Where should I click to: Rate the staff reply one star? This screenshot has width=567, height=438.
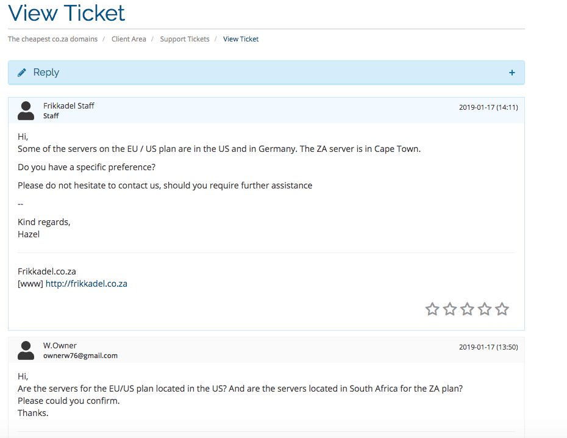tap(432, 309)
